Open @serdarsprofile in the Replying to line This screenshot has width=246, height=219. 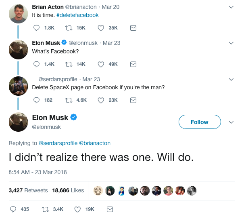[x=57, y=143]
